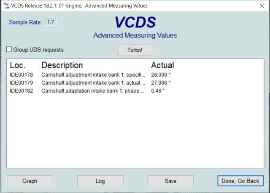
Task: Click the Actual column header
Action: click(162, 65)
